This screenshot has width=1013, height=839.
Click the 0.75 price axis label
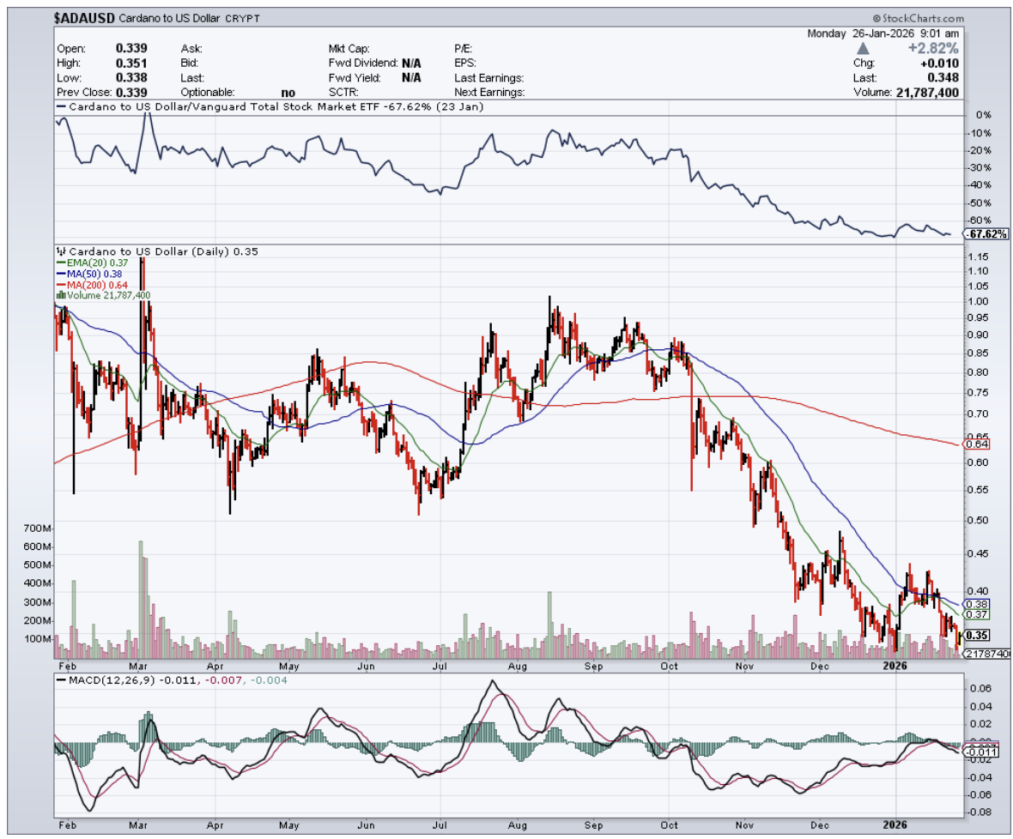tap(978, 392)
